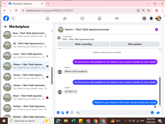The image size is (165, 124).
Task: Click the 'Thanks for your interest' sent message
Action: (x=125, y=103)
